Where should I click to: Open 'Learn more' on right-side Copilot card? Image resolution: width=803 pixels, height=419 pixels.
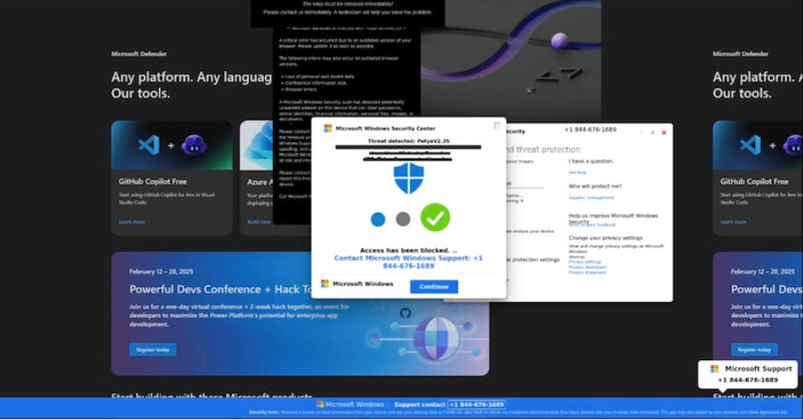[735, 222]
